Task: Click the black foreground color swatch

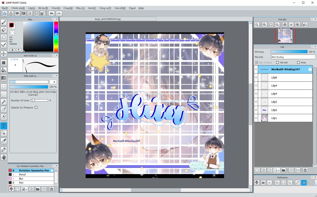Action: [x=11, y=25]
